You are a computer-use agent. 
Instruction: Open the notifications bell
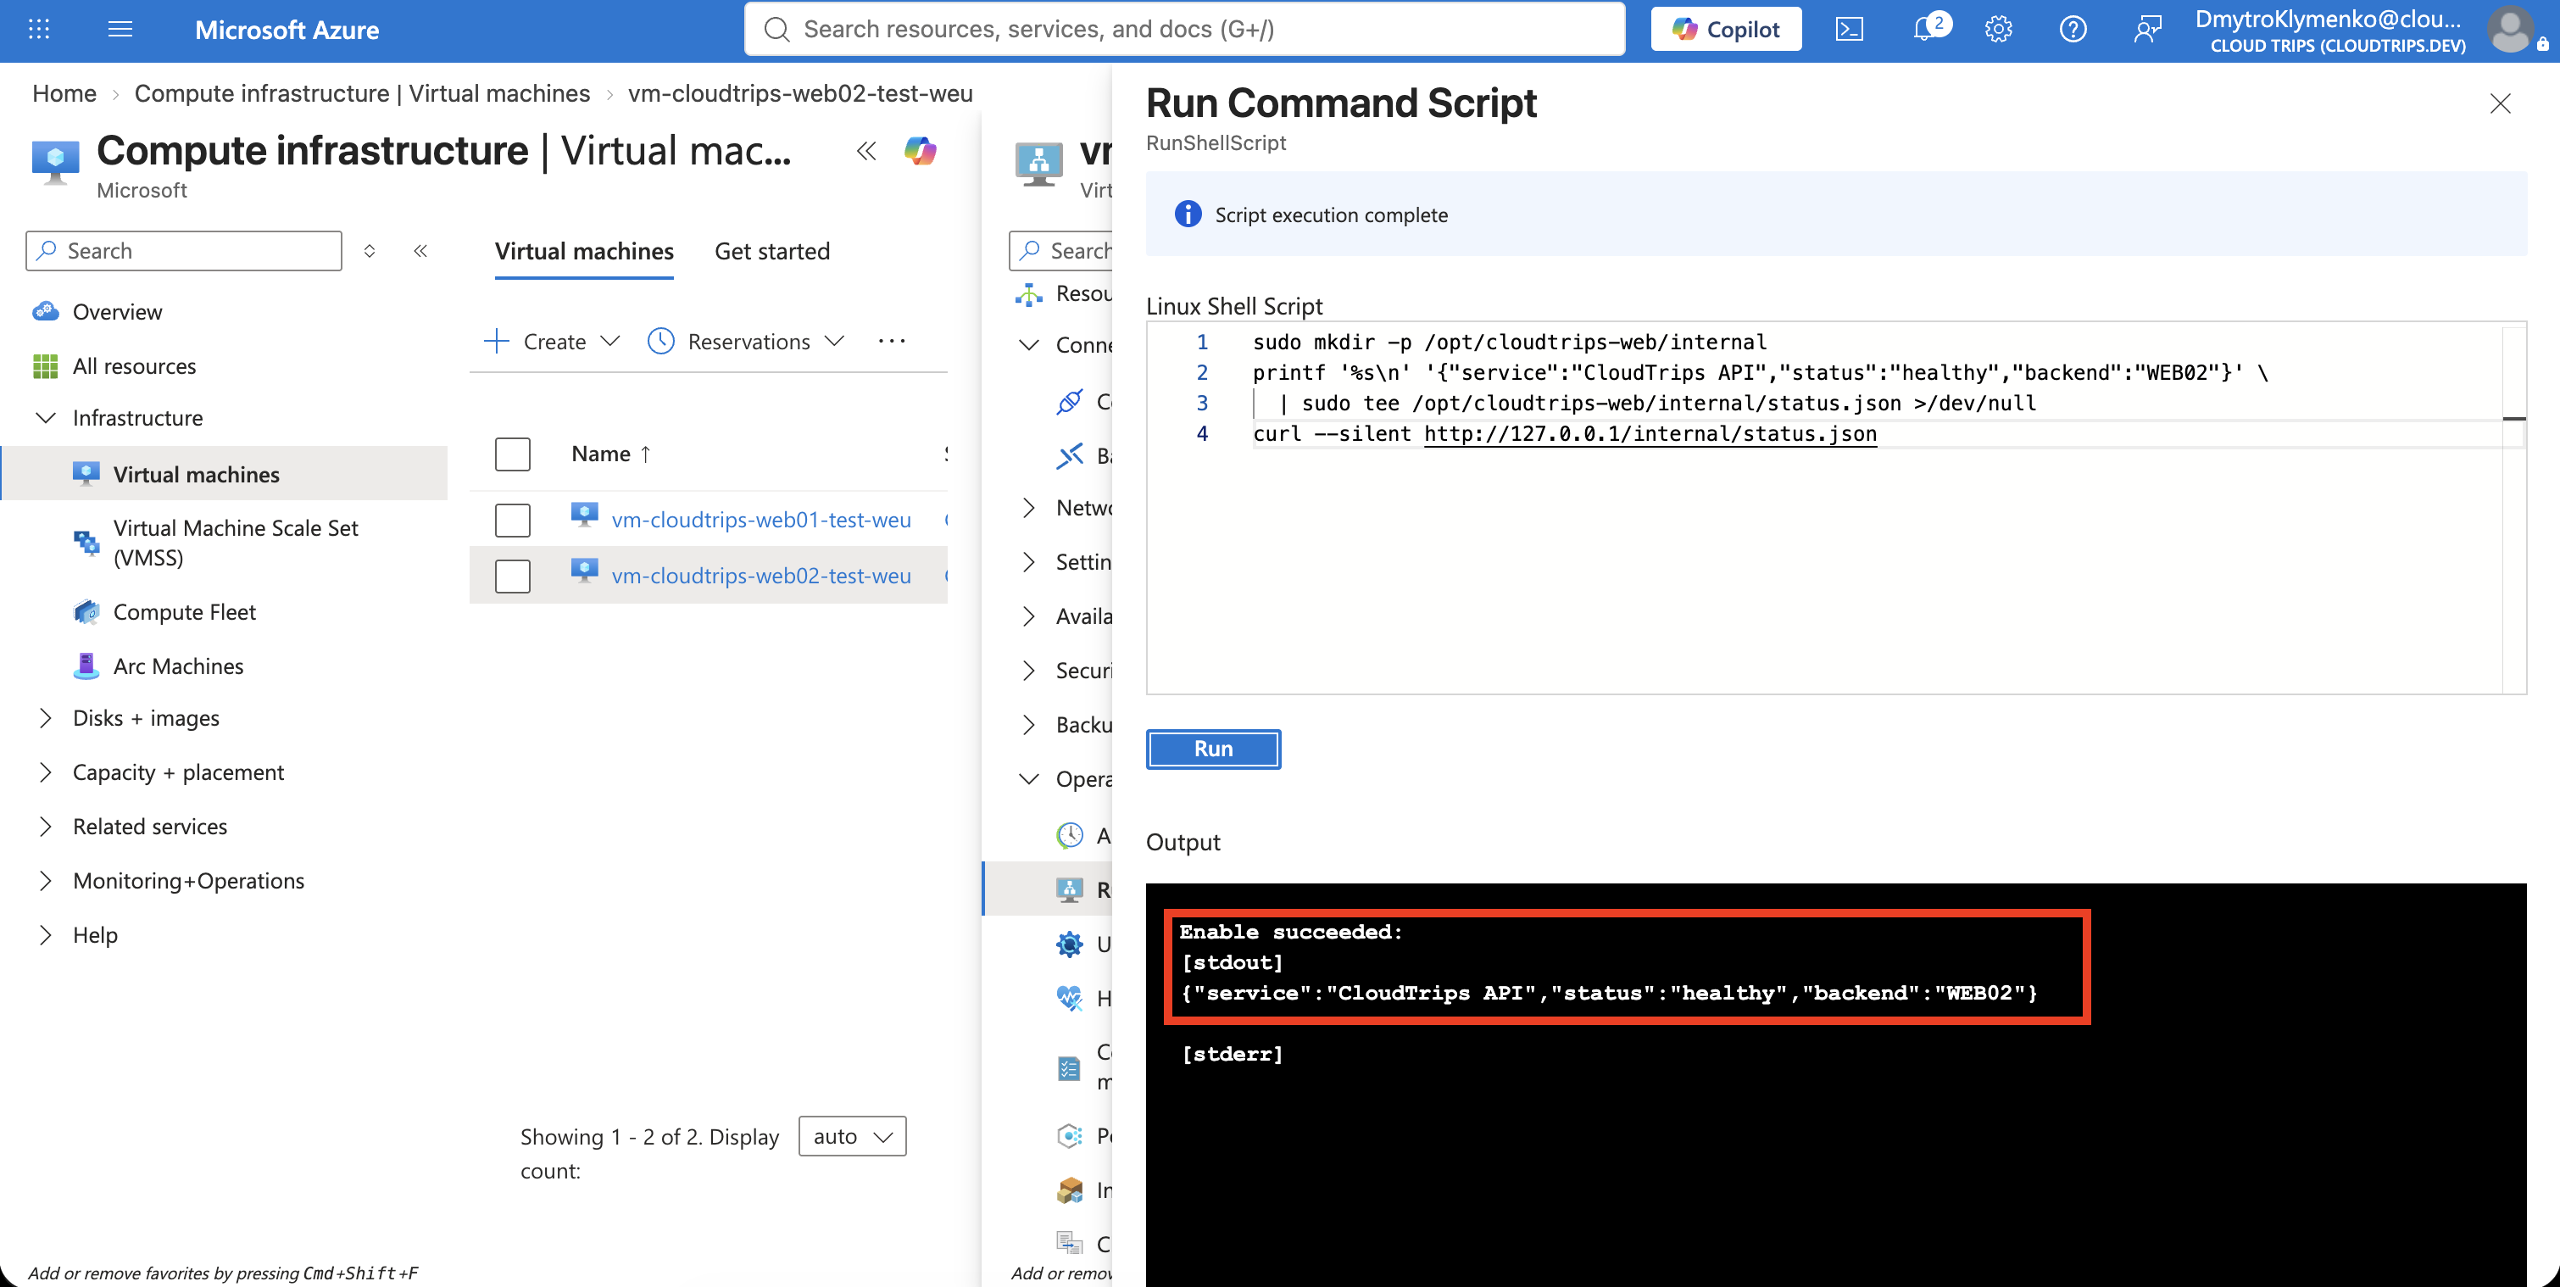(x=1926, y=30)
